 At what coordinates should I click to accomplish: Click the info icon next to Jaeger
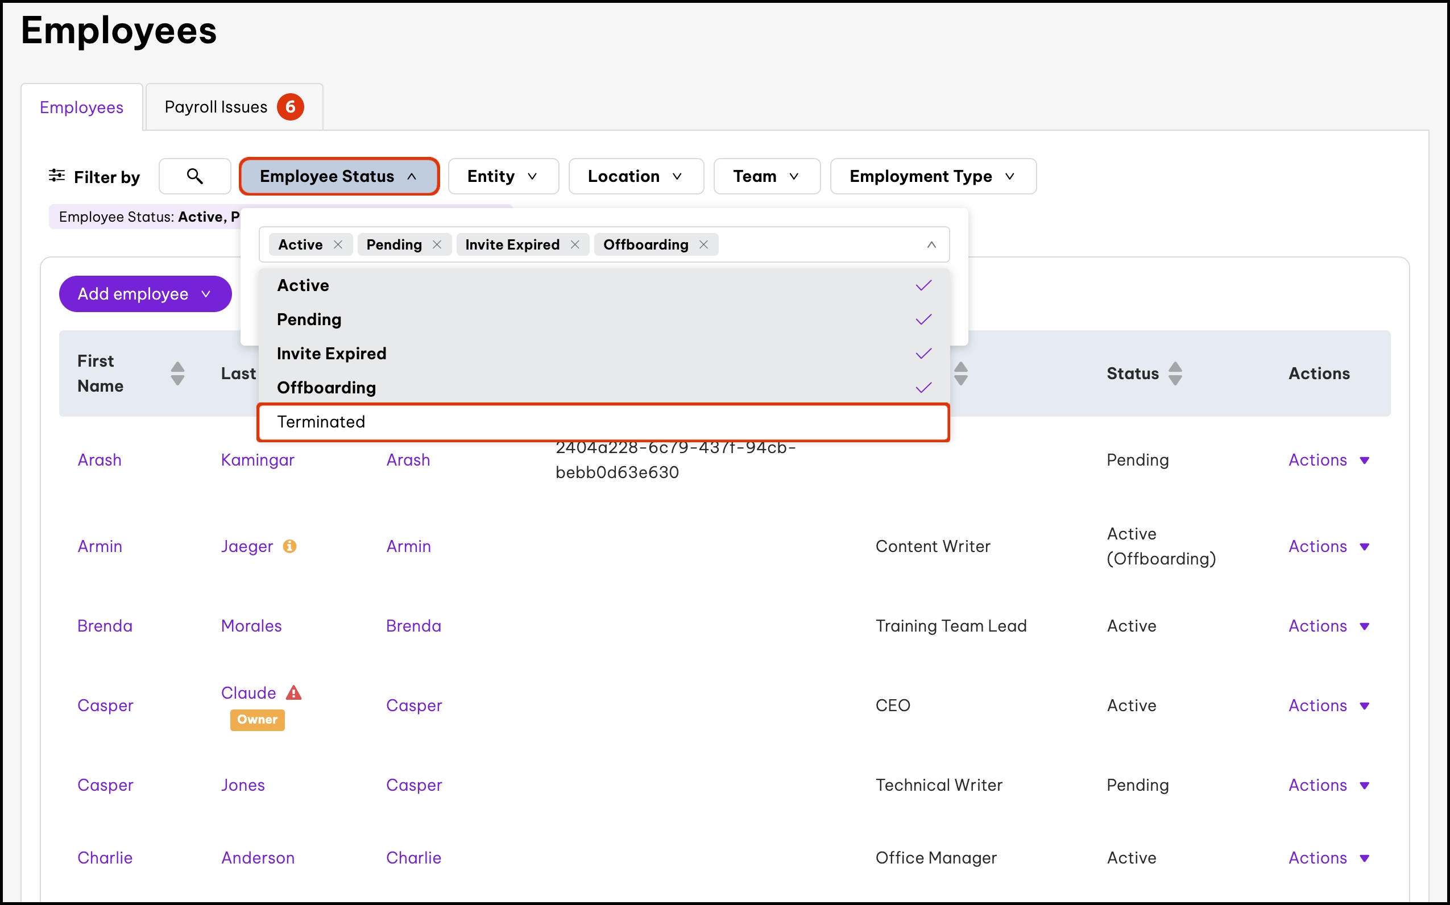(x=290, y=546)
